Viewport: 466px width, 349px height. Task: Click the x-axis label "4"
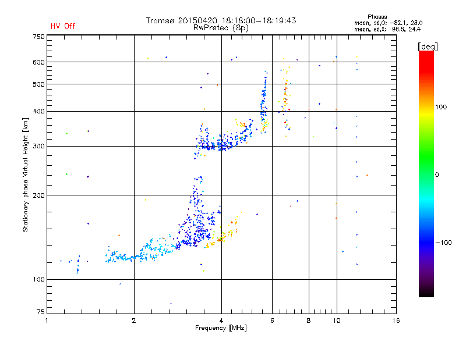(x=221, y=320)
